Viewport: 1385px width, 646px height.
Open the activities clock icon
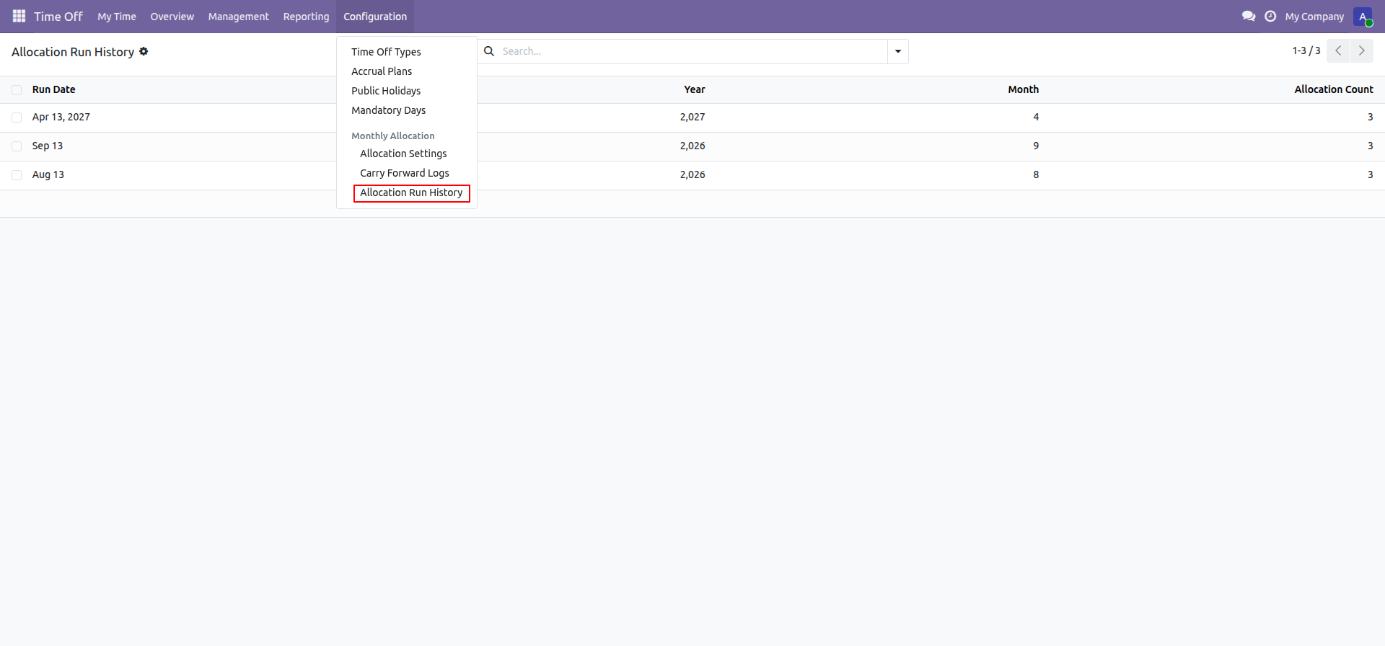click(x=1270, y=16)
